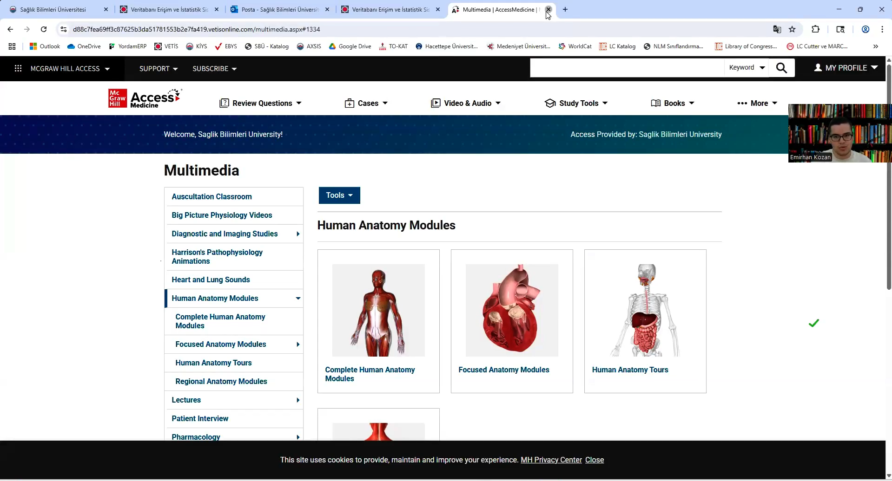This screenshot has width=892, height=481.
Task: Open the More menu
Action: (757, 103)
